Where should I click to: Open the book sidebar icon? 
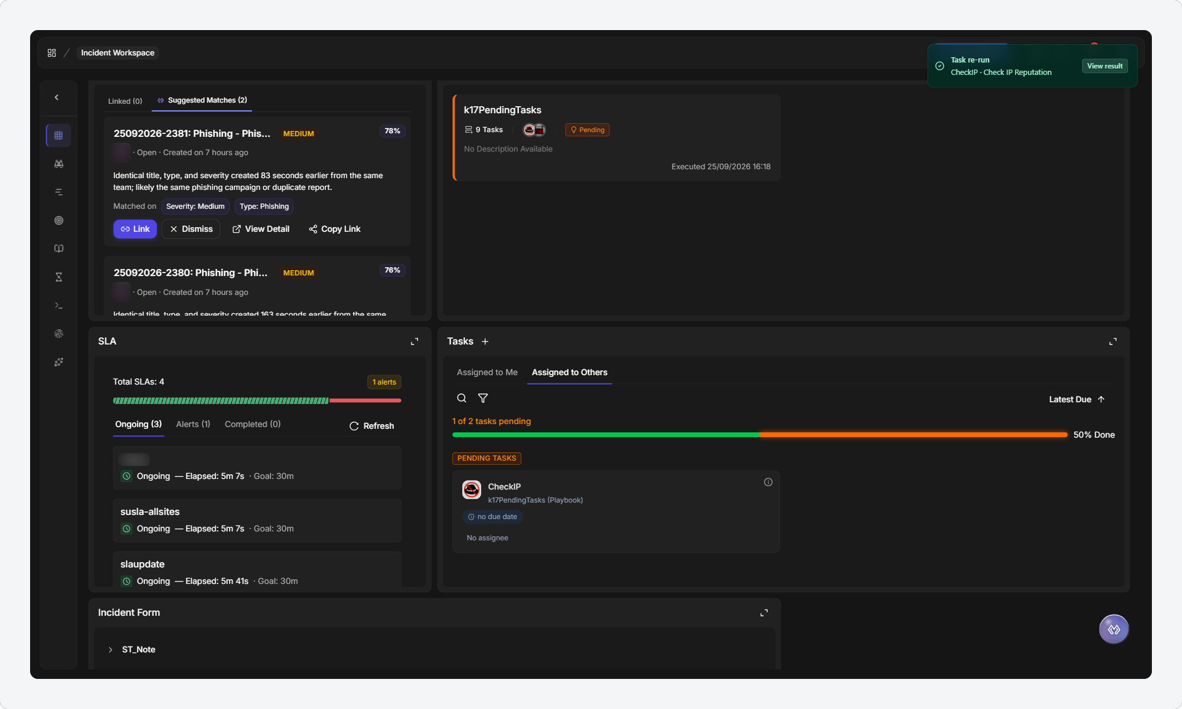tap(58, 249)
